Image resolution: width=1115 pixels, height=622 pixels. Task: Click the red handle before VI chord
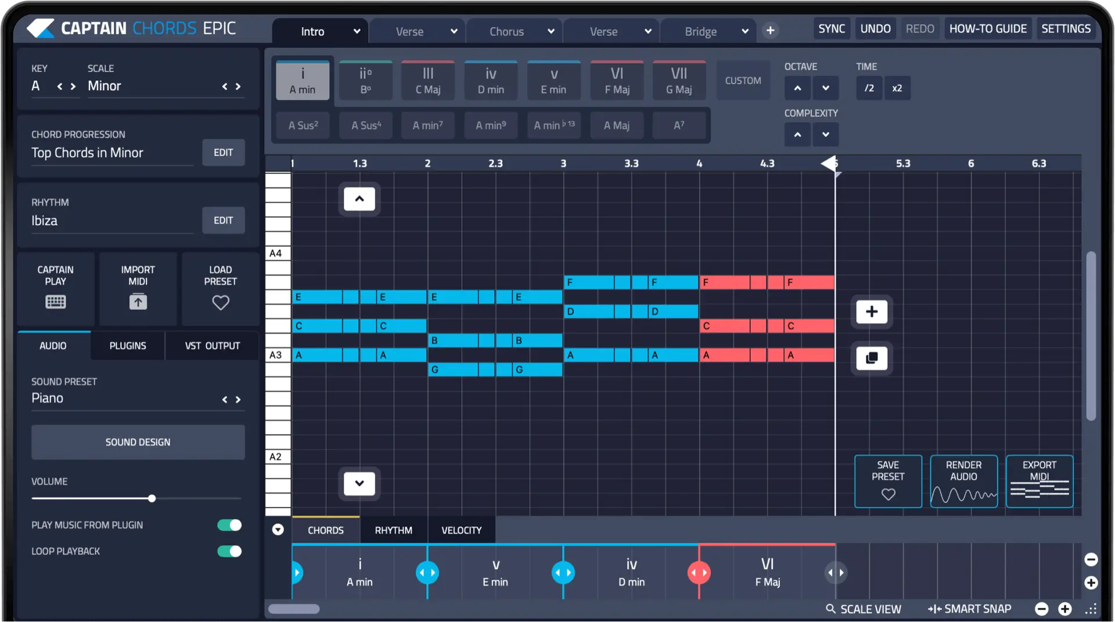coord(699,573)
